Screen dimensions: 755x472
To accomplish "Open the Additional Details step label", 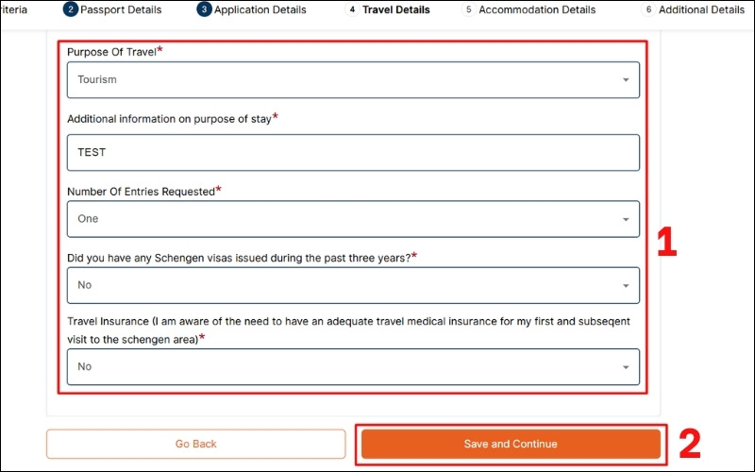I will [701, 10].
